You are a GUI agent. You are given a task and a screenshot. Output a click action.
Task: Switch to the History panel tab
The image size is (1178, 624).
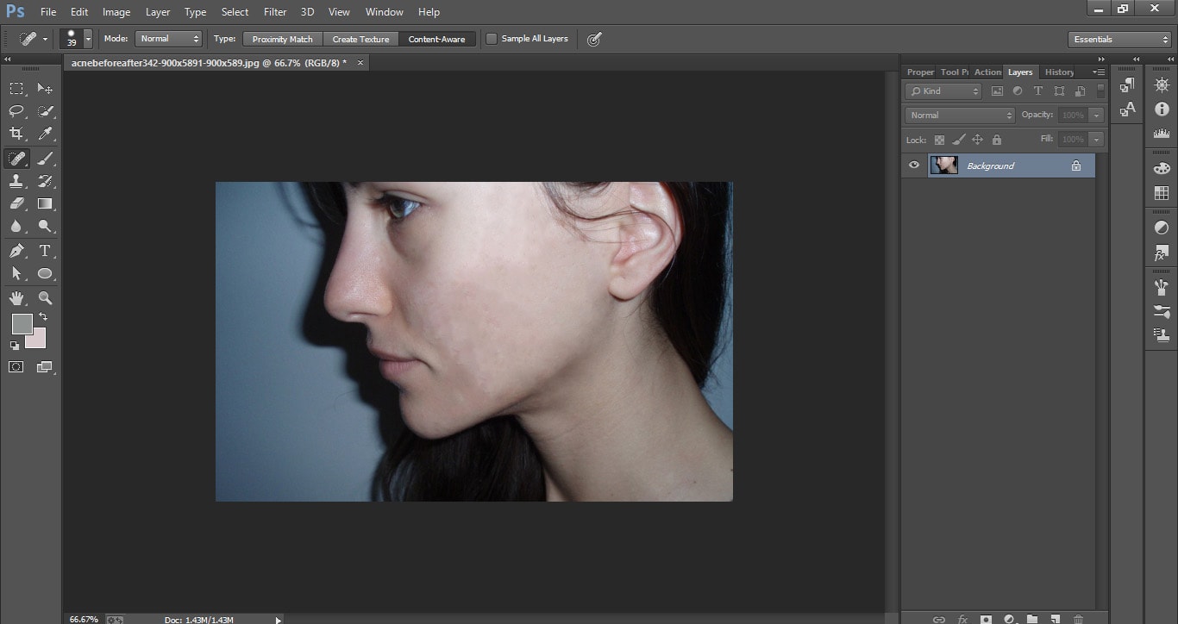(x=1059, y=72)
